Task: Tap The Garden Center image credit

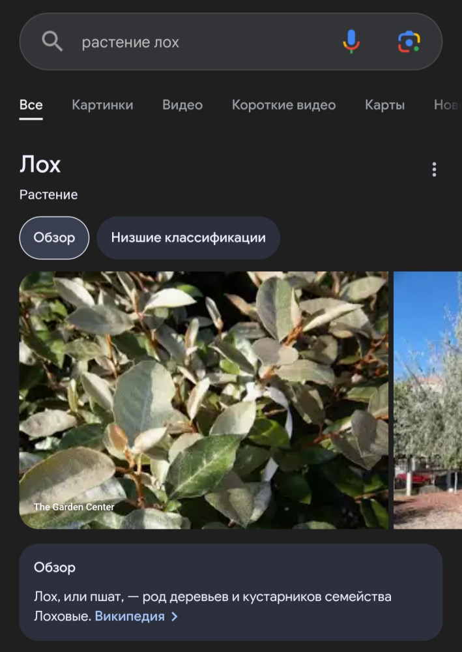Action: (x=74, y=507)
